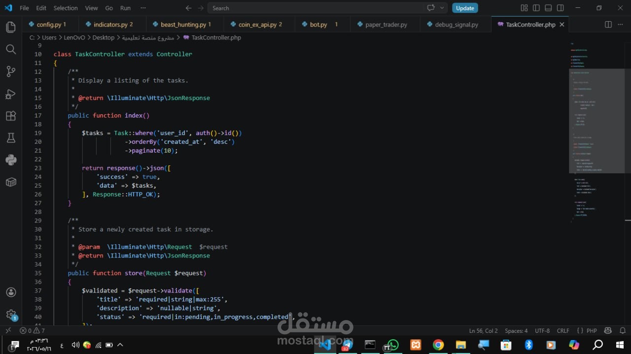Click the Split Editor Right icon
Image resolution: width=631 pixels, height=354 pixels.
tap(608, 25)
